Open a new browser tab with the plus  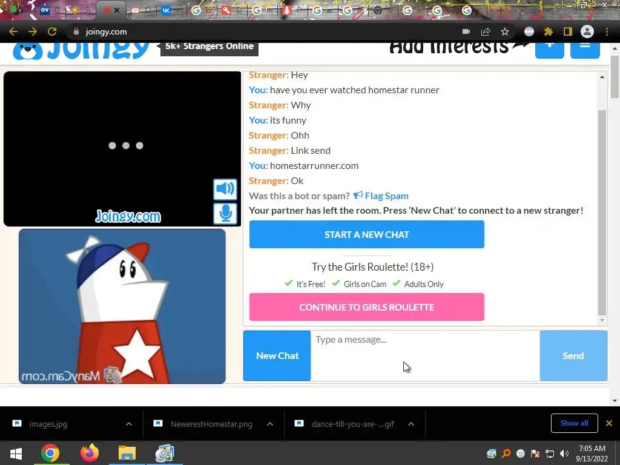pyautogui.click(x=500, y=11)
